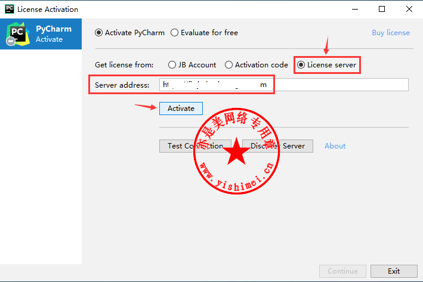
Task: Click the Exit button
Action: (x=394, y=271)
